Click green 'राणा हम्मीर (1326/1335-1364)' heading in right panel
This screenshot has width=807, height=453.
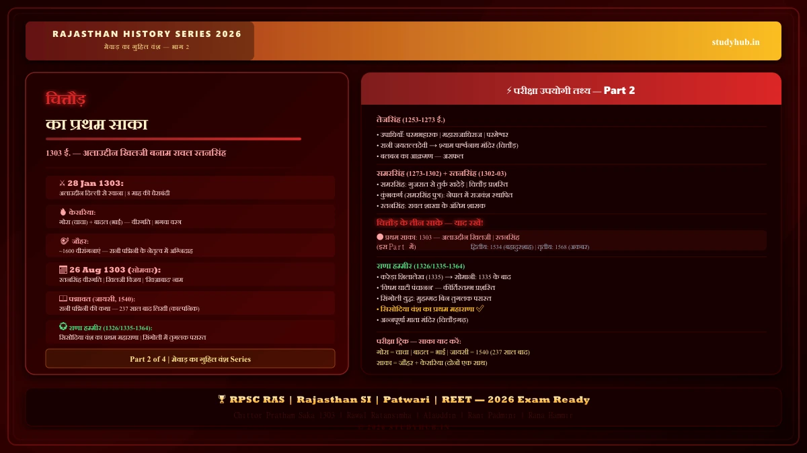point(420,266)
